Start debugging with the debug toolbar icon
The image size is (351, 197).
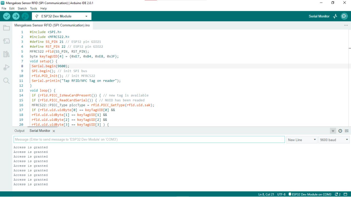pyautogui.click(x=25, y=16)
